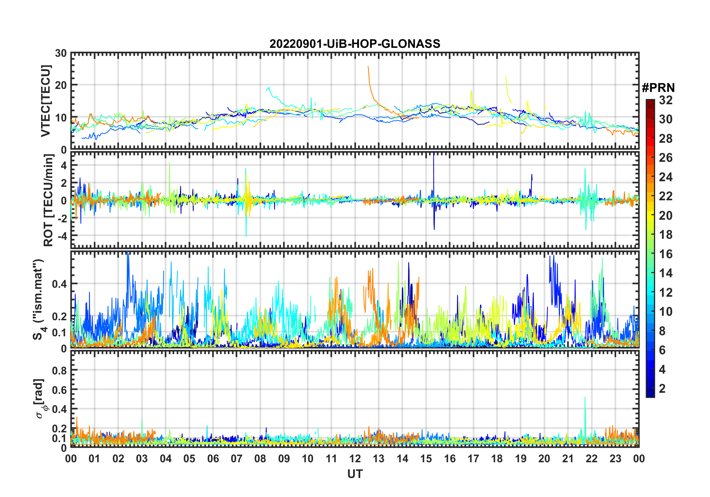Select the 12 hour tick on UT axis
The height and width of the screenshot is (497, 710).
(x=355, y=459)
